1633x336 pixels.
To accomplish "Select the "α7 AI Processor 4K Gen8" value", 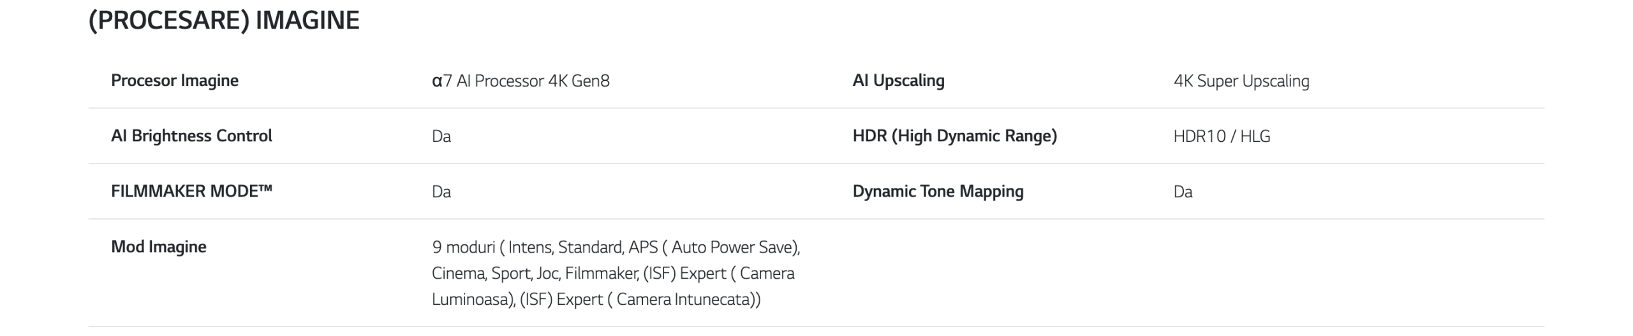I will (521, 81).
